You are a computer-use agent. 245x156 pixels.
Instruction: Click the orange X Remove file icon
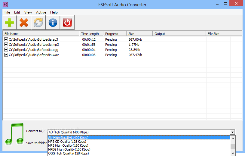pyautogui.click(x=24, y=23)
